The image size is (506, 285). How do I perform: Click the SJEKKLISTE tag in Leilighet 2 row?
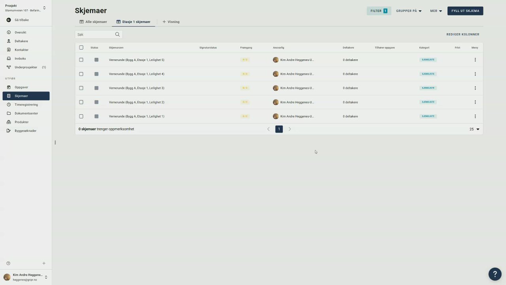(428, 102)
